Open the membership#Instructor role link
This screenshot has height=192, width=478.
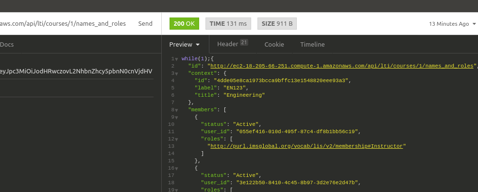point(307,146)
